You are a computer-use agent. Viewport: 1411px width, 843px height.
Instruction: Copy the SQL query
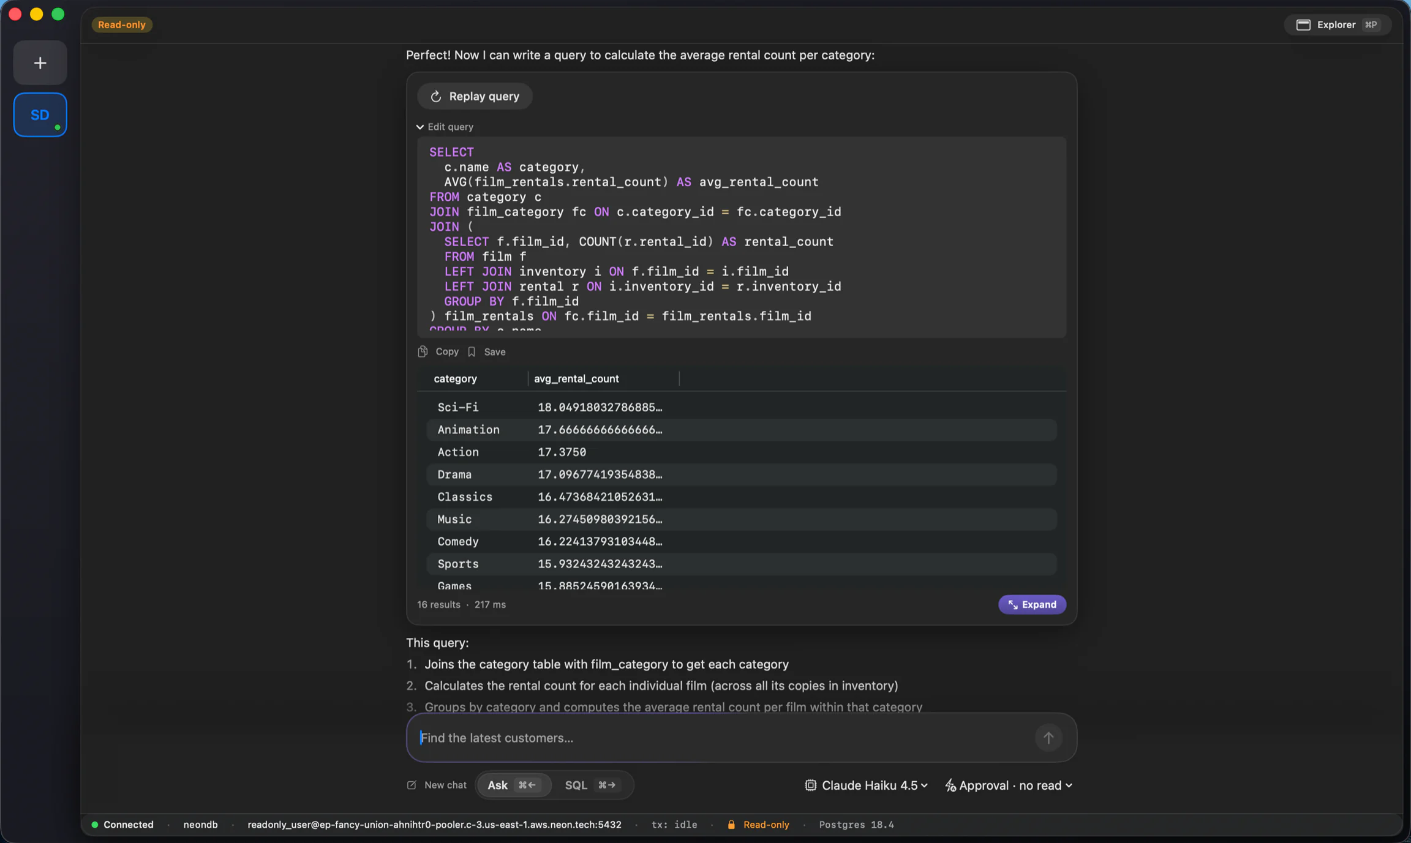coord(438,351)
